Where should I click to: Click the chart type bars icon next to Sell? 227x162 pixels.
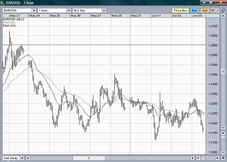(213, 11)
